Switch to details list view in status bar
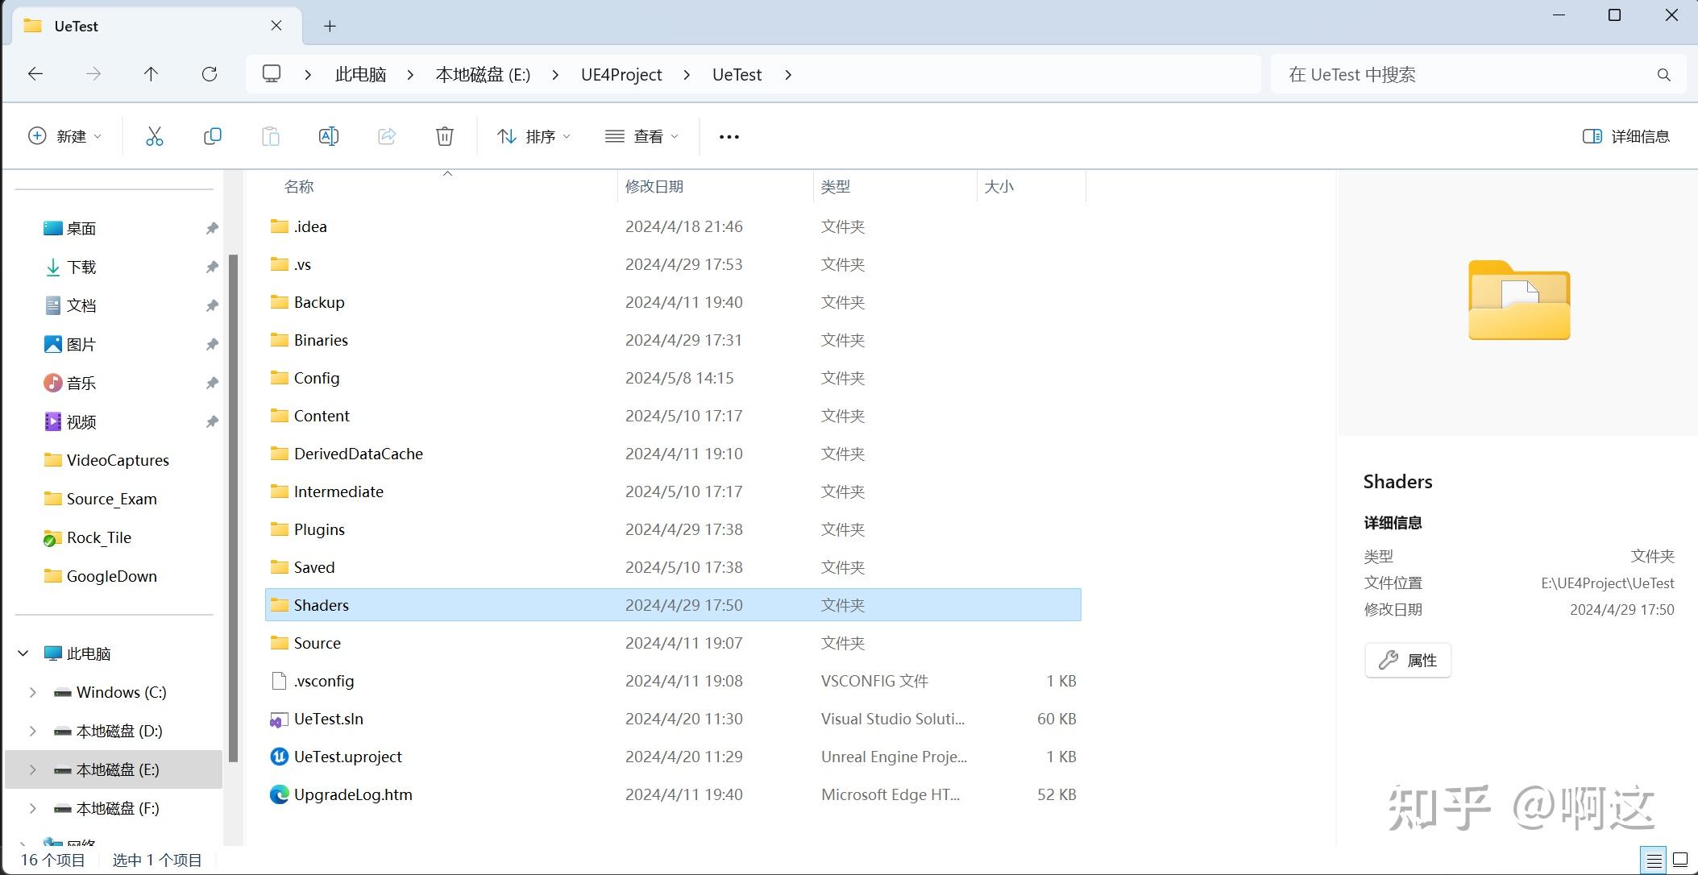The image size is (1698, 875). click(x=1652, y=859)
